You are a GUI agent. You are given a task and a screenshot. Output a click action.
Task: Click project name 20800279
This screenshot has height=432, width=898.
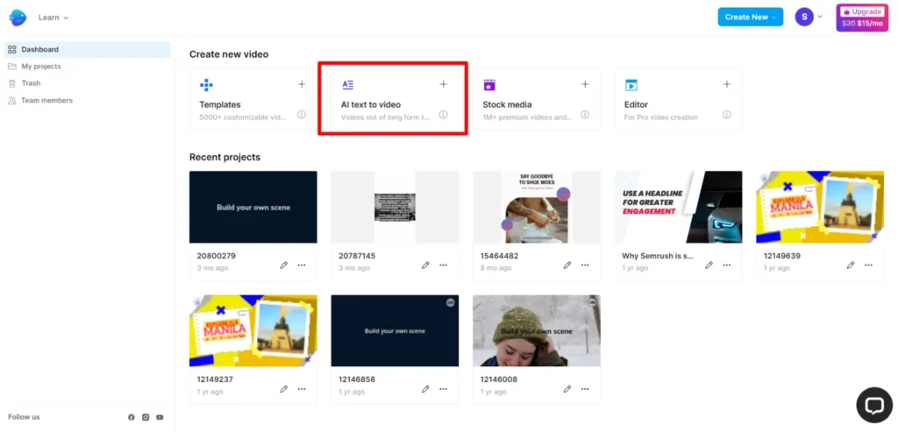[216, 256]
